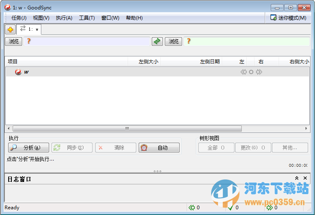Viewport: 315px width, 215px height.
Task: Click the 右 column header
Action: tap(266, 62)
